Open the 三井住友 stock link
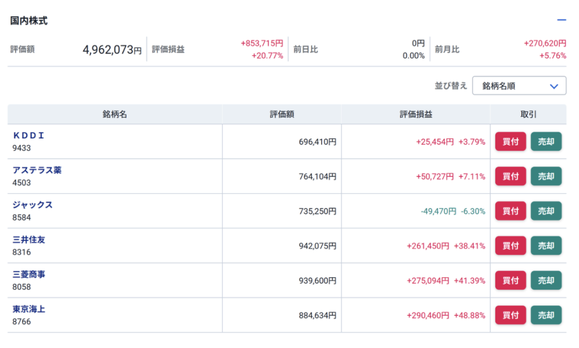Viewport: 579px width, 348px height. tap(28, 240)
